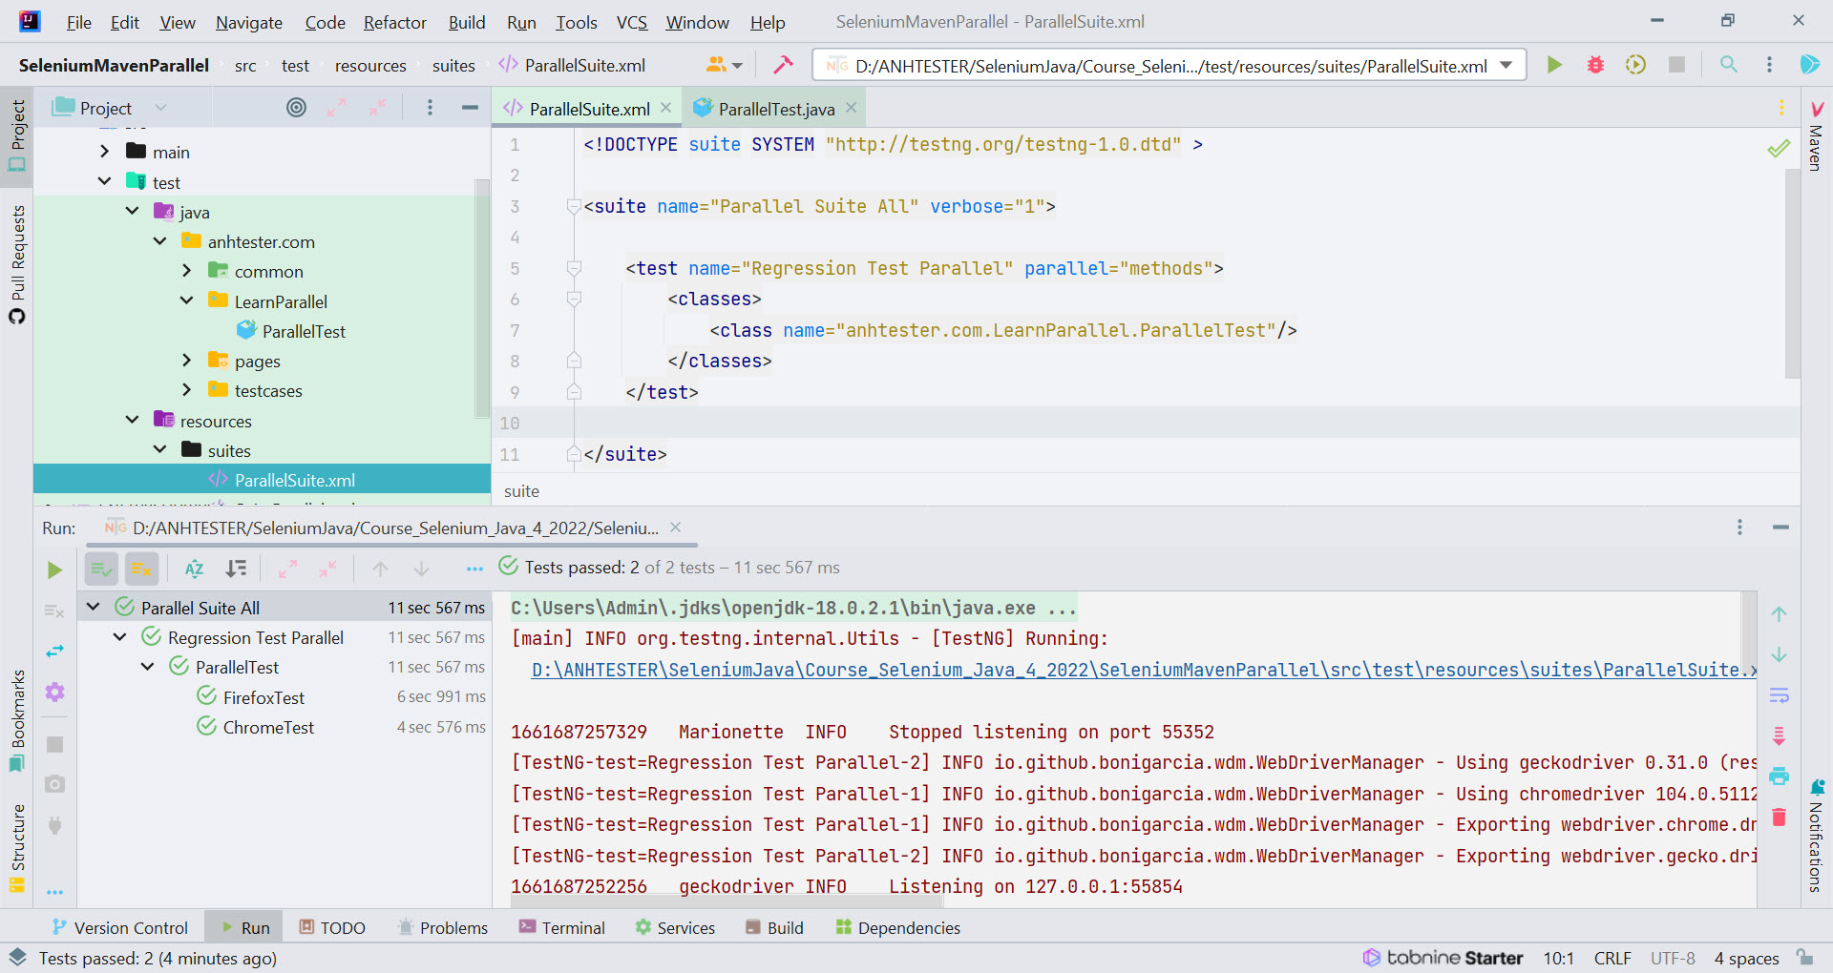Change CRLF line separator in status bar

point(1612,958)
